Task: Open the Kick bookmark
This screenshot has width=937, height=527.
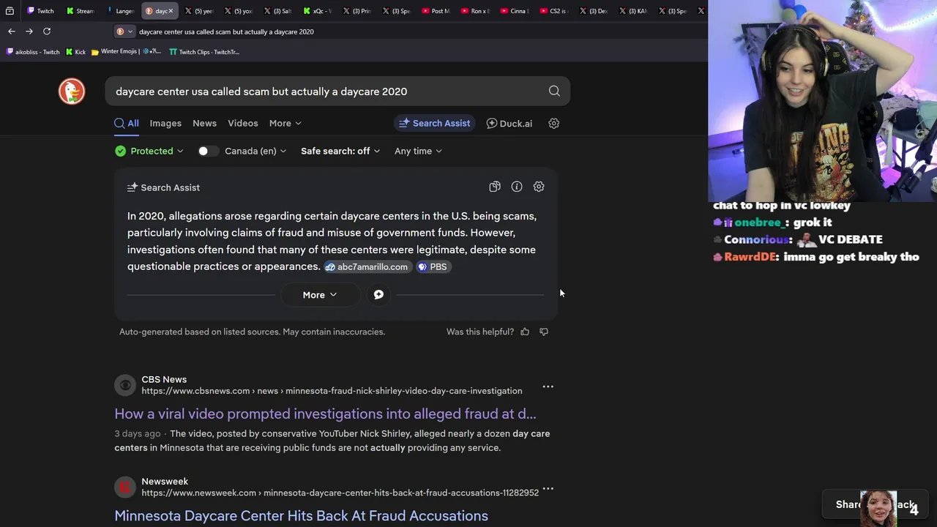Action: coord(75,52)
